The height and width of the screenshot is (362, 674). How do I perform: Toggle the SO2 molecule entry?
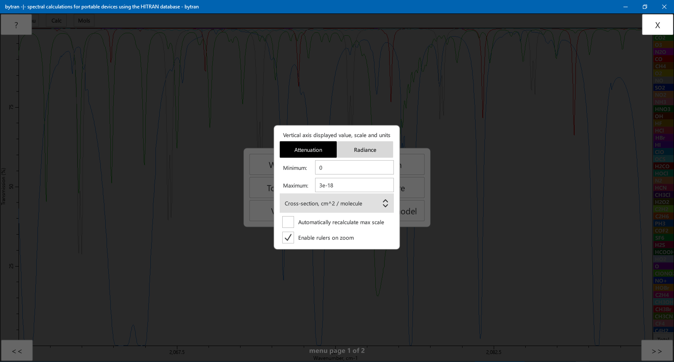[663, 88]
